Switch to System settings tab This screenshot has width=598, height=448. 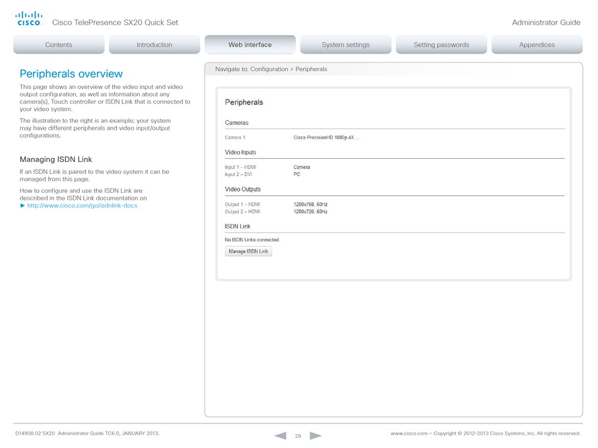346,45
